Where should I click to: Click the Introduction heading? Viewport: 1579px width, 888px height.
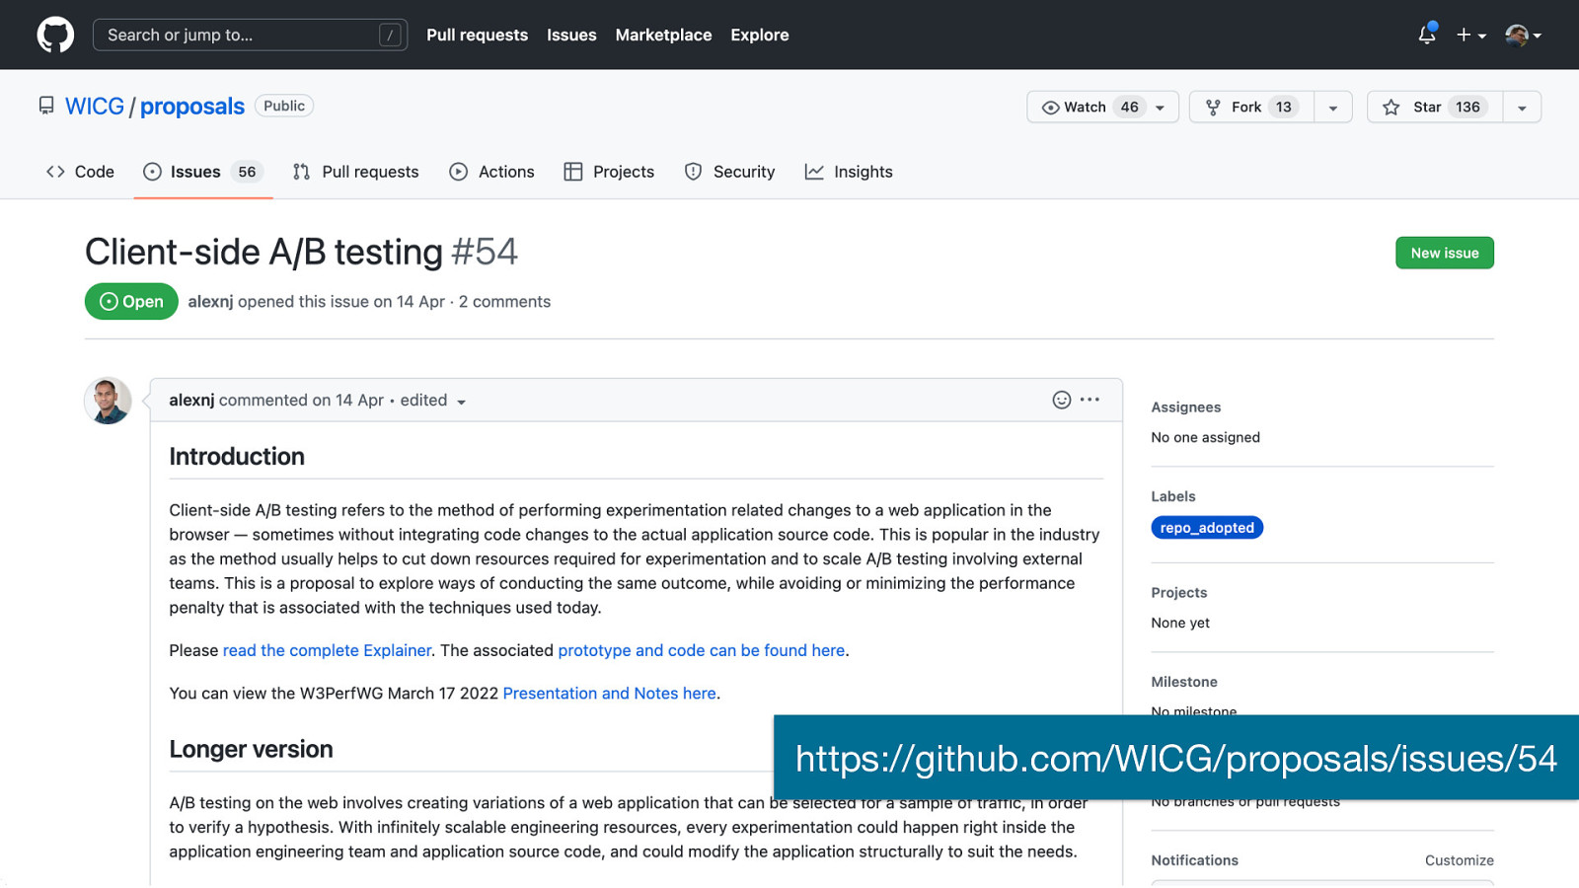pos(237,457)
